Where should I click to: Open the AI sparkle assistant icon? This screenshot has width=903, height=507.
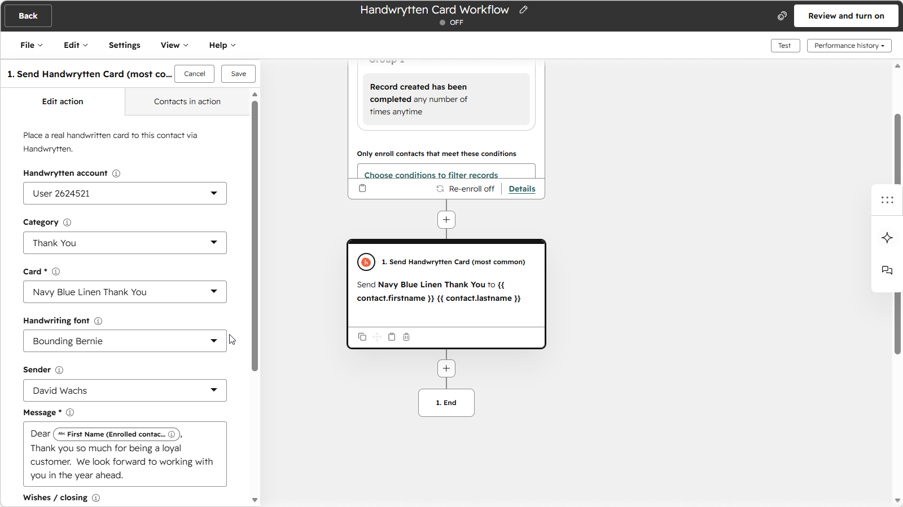click(x=887, y=238)
